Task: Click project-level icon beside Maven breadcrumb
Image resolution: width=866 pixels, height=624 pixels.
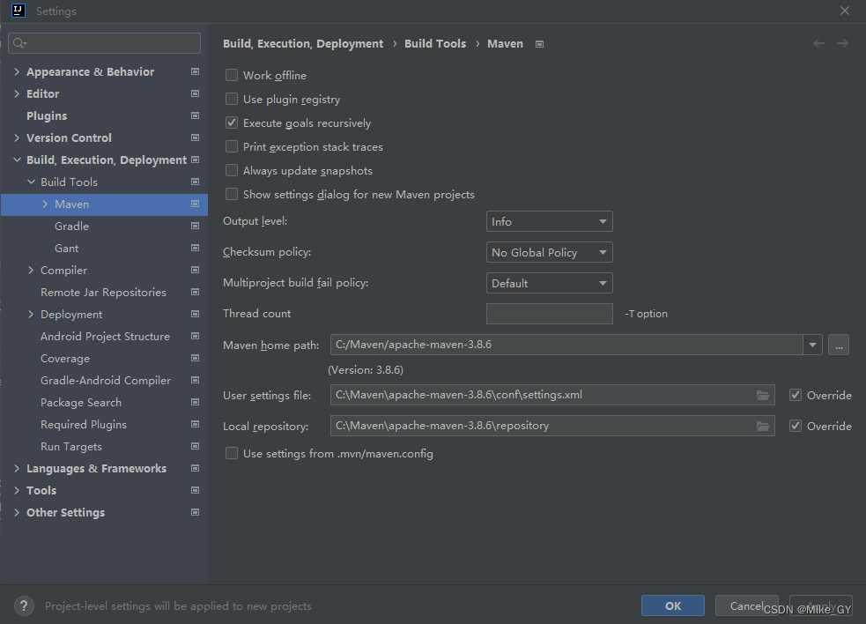Action: click(540, 44)
